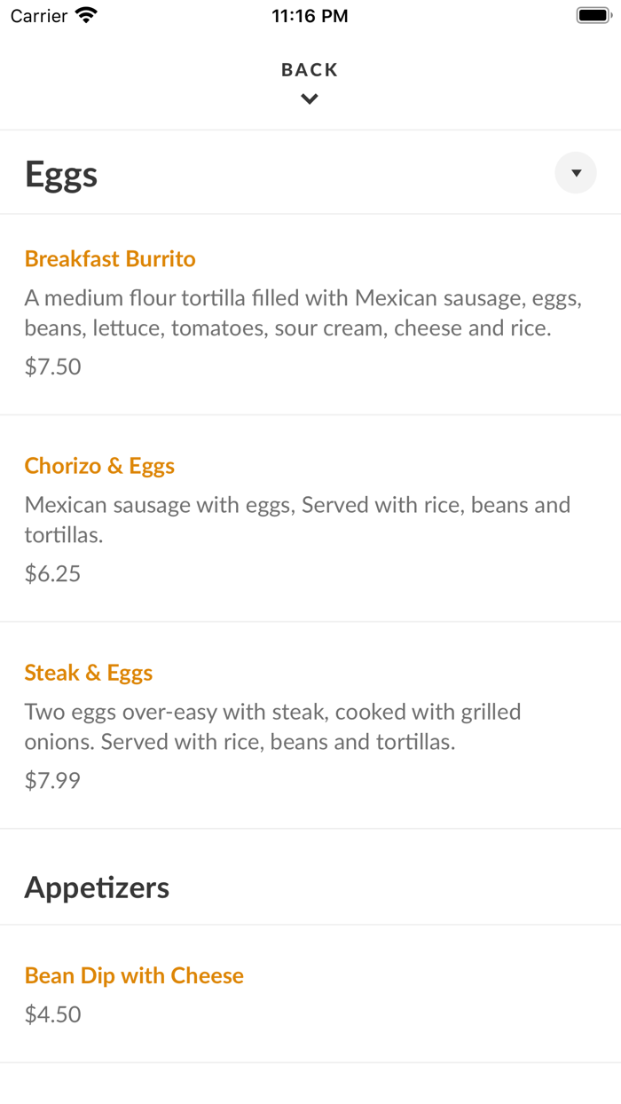Tap the circular collapse button beside Eggs
This screenshot has width=621, height=1104.
click(x=575, y=172)
